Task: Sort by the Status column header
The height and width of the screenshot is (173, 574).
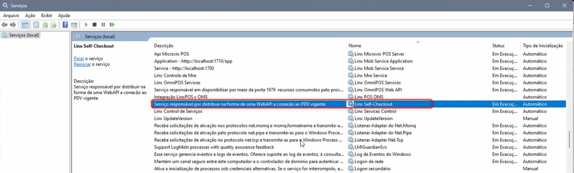Action: tap(498, 46)
